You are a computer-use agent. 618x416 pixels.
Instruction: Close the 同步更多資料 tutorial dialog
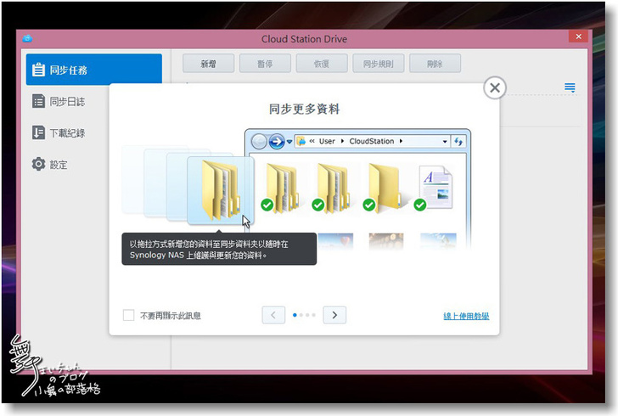(x=495, y=87)
